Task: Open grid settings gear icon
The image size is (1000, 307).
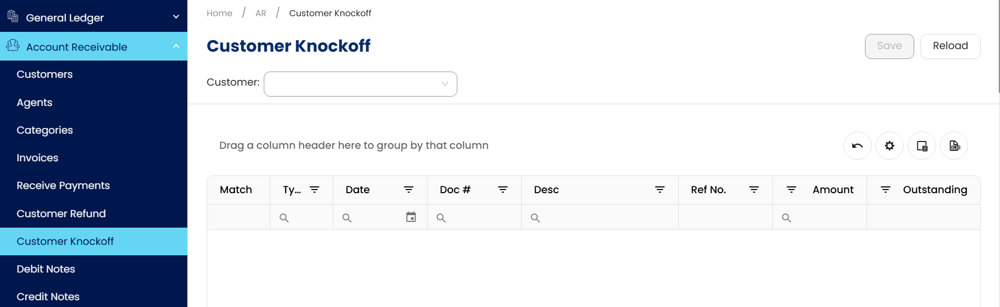Action: coord(889,146)
